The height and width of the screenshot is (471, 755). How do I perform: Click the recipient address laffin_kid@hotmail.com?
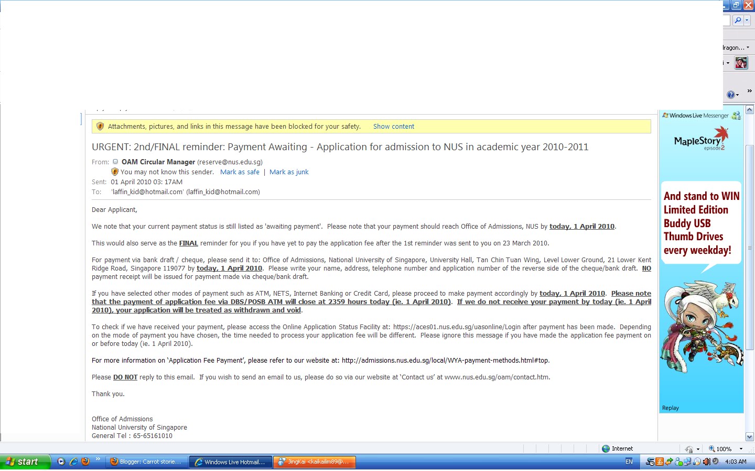186,192
